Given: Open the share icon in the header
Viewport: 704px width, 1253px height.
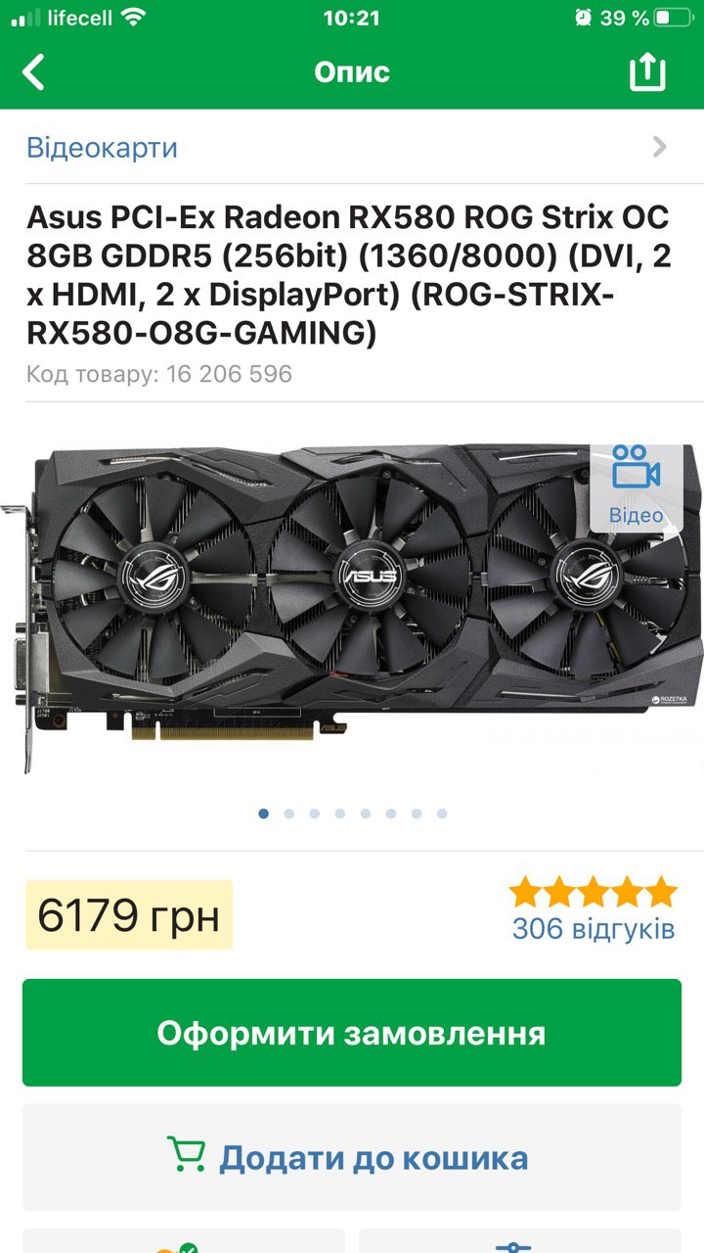Looking at the screenshot, I should point(647,71).
